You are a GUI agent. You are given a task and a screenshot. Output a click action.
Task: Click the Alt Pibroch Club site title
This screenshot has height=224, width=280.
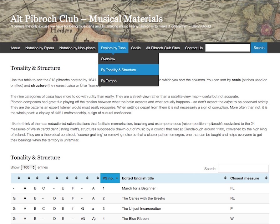(86, 18)
